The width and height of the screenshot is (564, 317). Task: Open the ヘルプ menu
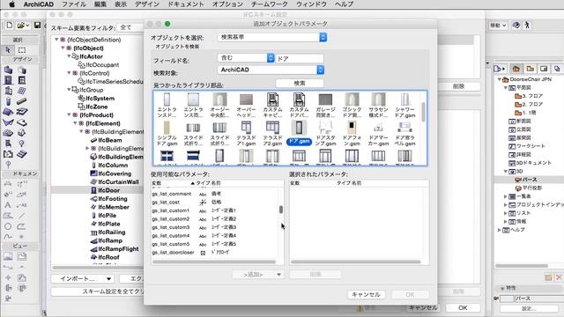[344, 4]
